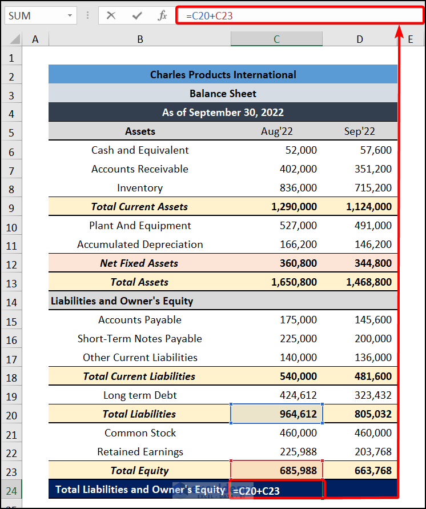Click the Accumulated Depreciation label
Screen dimensions: 426x509
click(x=140, y=244)
